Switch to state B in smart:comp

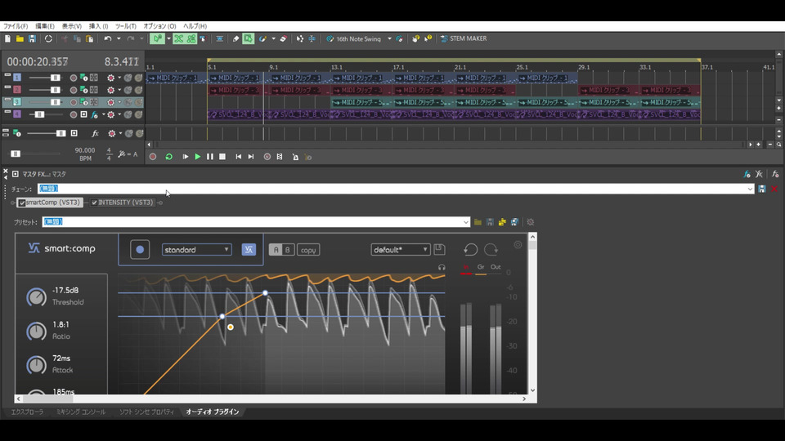click(x=288, y=250)
